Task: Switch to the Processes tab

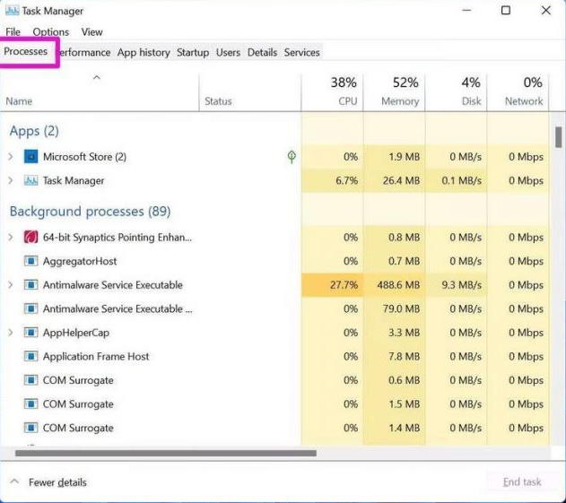Action: pos(26,52)
